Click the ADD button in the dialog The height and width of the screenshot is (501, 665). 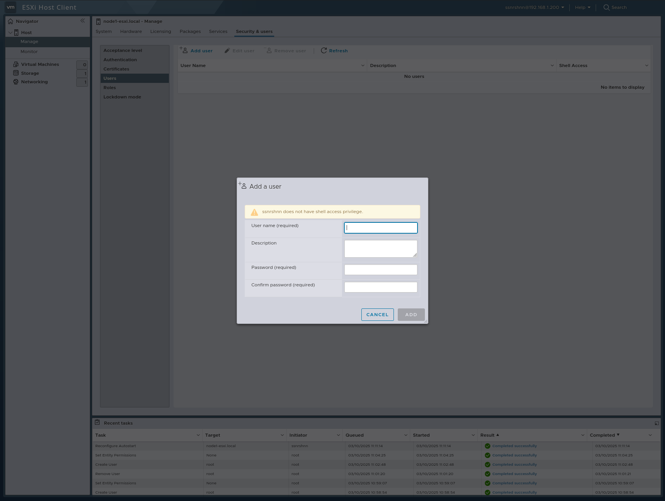tap(411, 314)
